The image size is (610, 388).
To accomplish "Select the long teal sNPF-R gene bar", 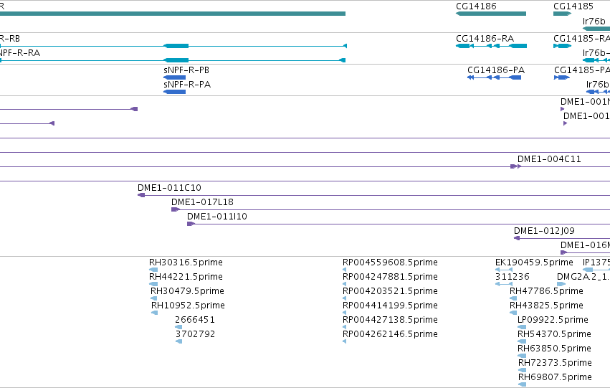I will (173, 14).
